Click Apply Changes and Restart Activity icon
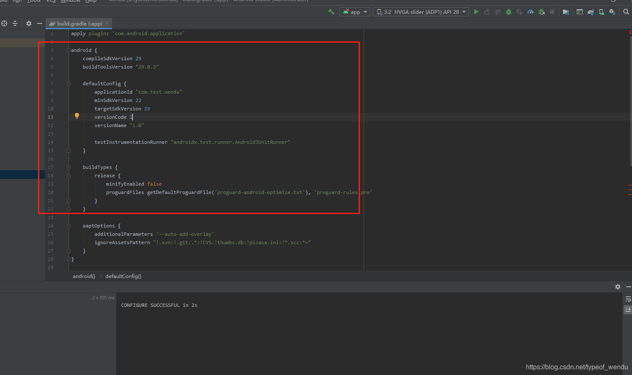This screenshot has height=375, width=632. [x=487, y=12]
